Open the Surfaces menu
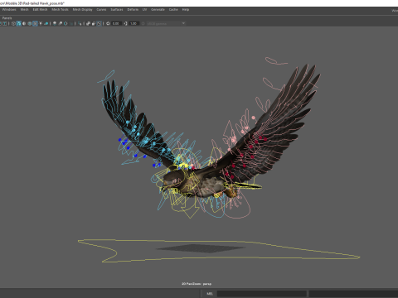 coord(117,10)
